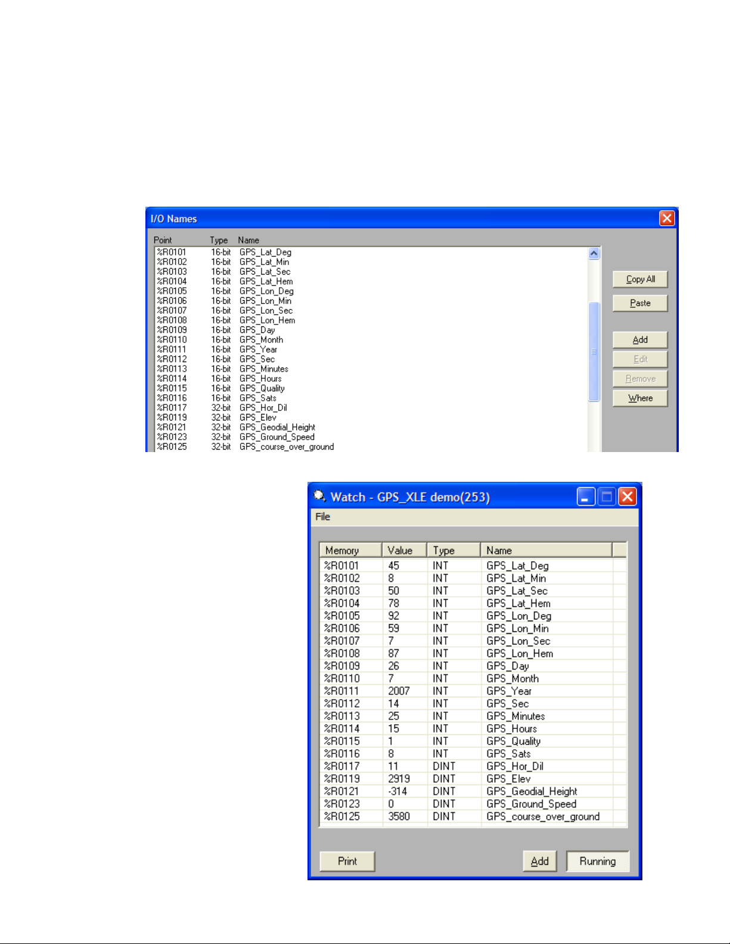Click the Watch window magnifier title icon
Image resolution: width=730 pixels, height=944 pixels.
(x=320, y=496)
